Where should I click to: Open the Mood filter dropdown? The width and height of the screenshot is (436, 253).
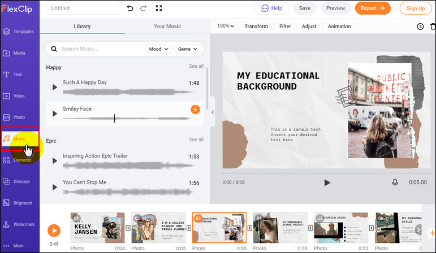159,49
